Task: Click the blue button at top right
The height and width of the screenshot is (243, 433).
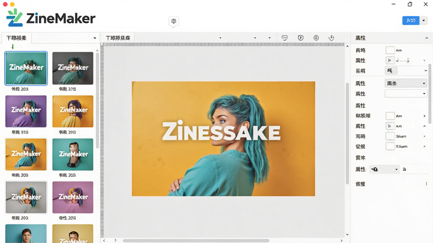Action: click(411, 21)
